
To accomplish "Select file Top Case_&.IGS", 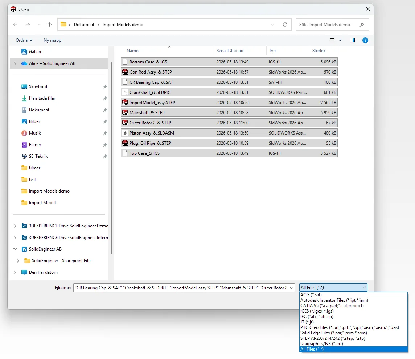I will point(229,153).
